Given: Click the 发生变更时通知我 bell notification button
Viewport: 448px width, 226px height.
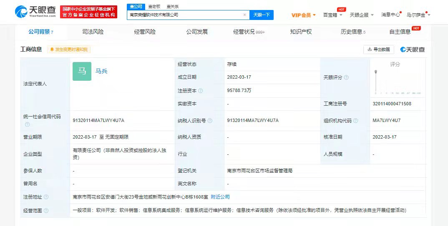Looking at the screenshot, I should 69,50.
